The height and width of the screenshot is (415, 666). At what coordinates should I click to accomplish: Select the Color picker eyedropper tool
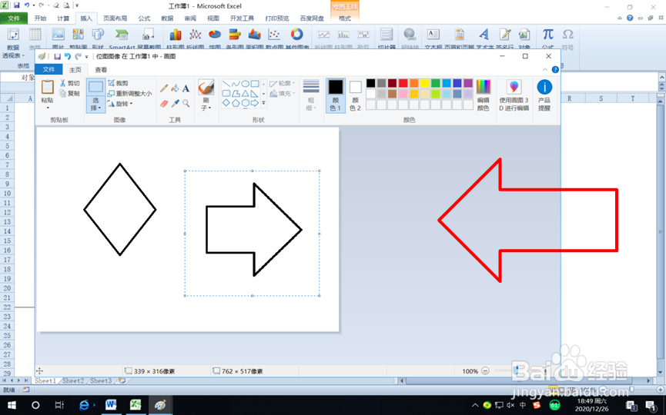[x=175, y=104]
